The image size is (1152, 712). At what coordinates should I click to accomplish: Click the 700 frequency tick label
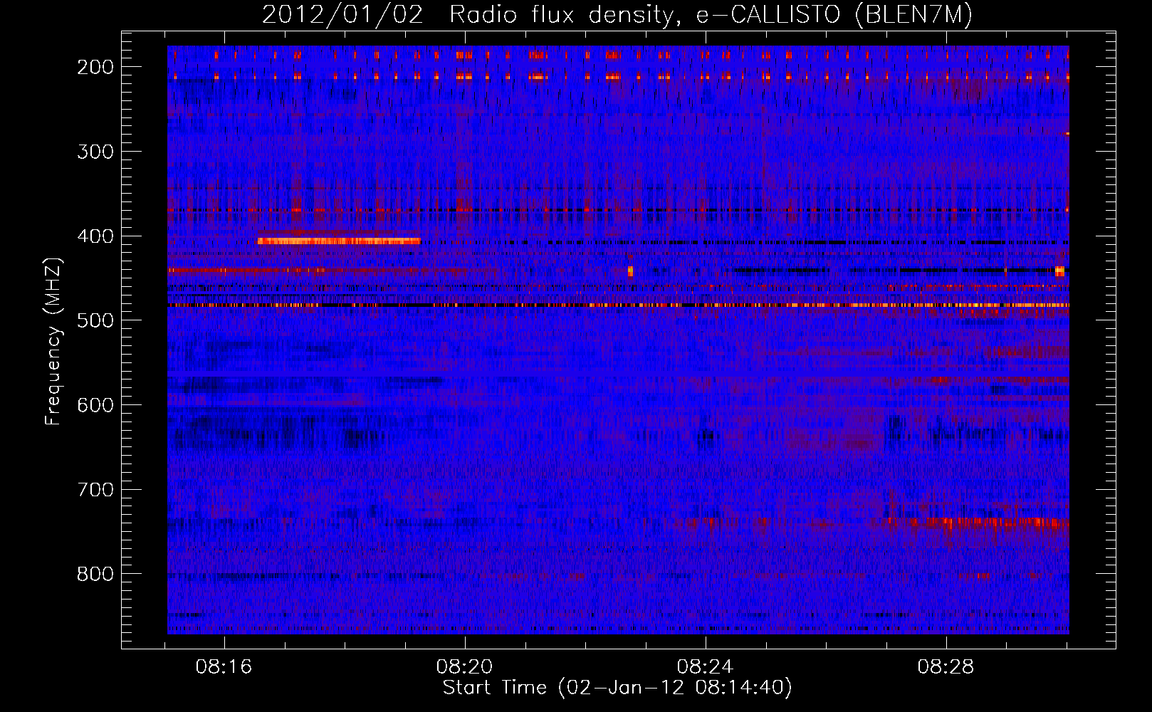click(x=95, y=490)
